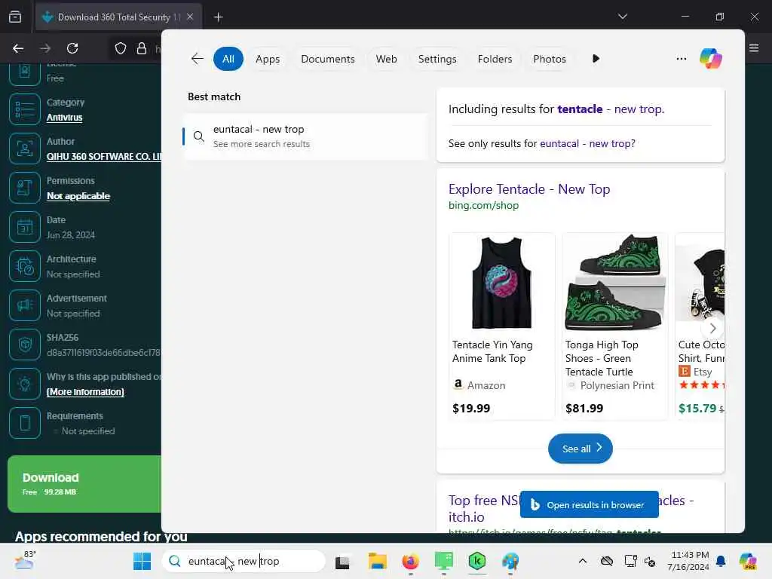Click the $19.99 tank top price

point(470,408)
